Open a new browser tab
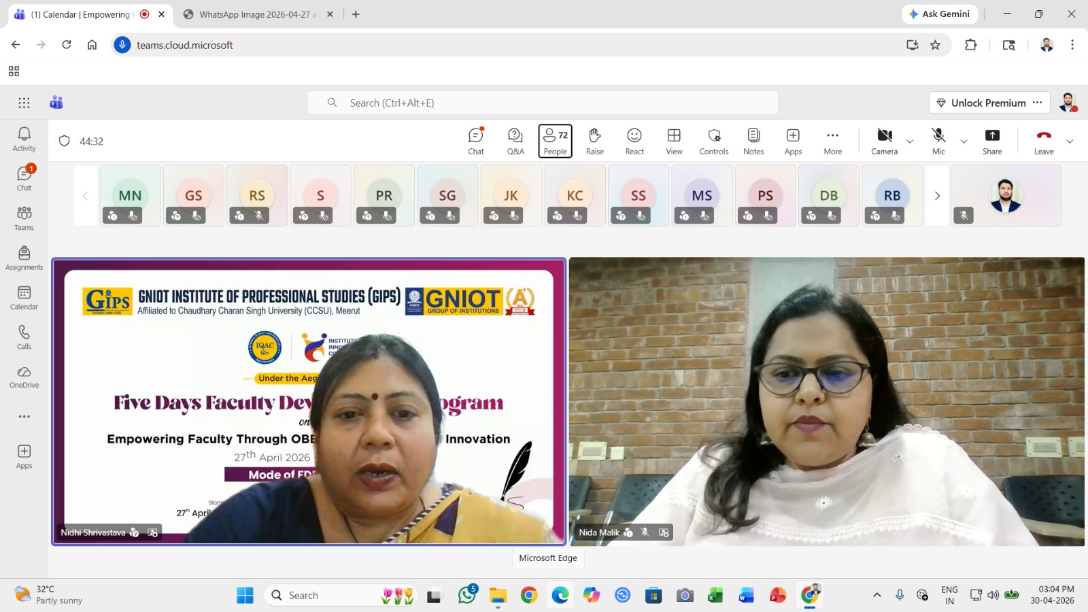This screenshot has width=1088, height=612. pos(356,14)
